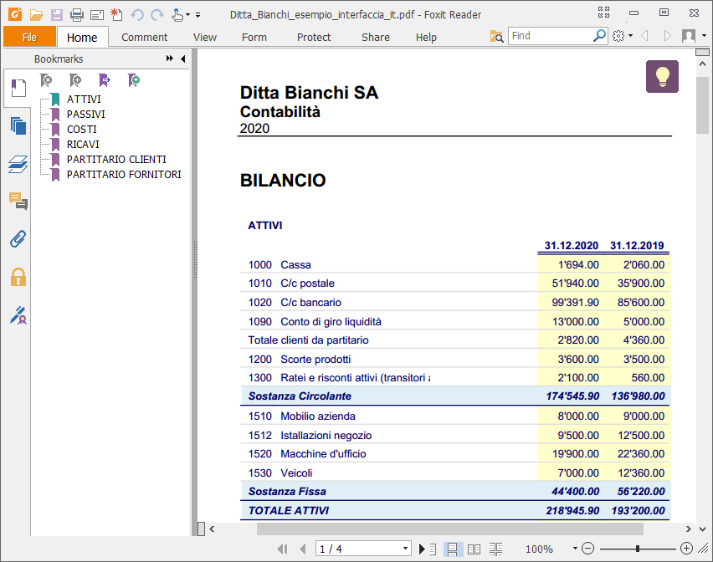Viewport: 713px width, 562px height.
Task: Open the zoom percentage dropdown arrow
Action: pyautogui.click(x=575, y=549)
